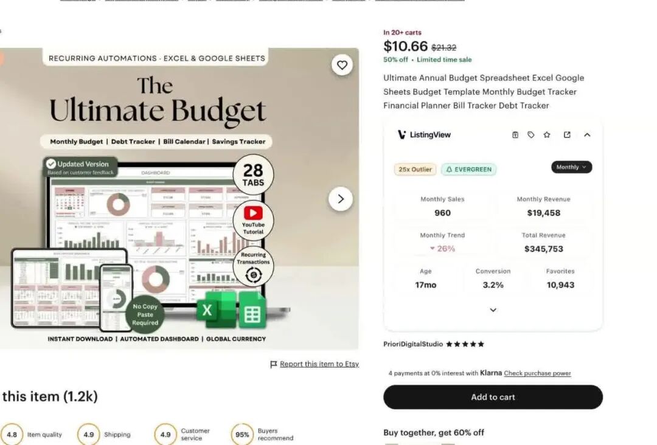Viewport: 657px width, 445px height.
Task: Star this listing in ListingView panel
Action: (x=547, y=135)
